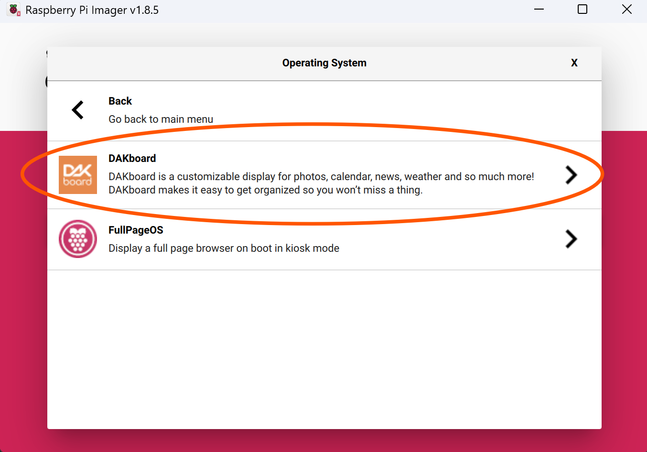Close the Operating System dialog with X

click(x=574, y=63)
